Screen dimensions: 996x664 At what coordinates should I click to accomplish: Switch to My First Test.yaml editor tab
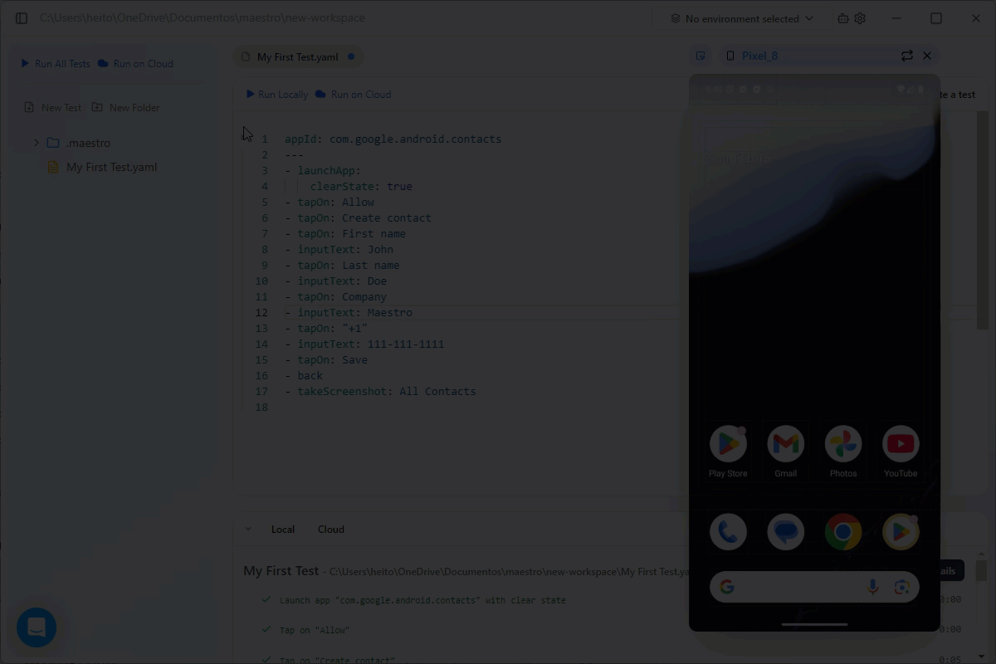[x=296, y=57]
